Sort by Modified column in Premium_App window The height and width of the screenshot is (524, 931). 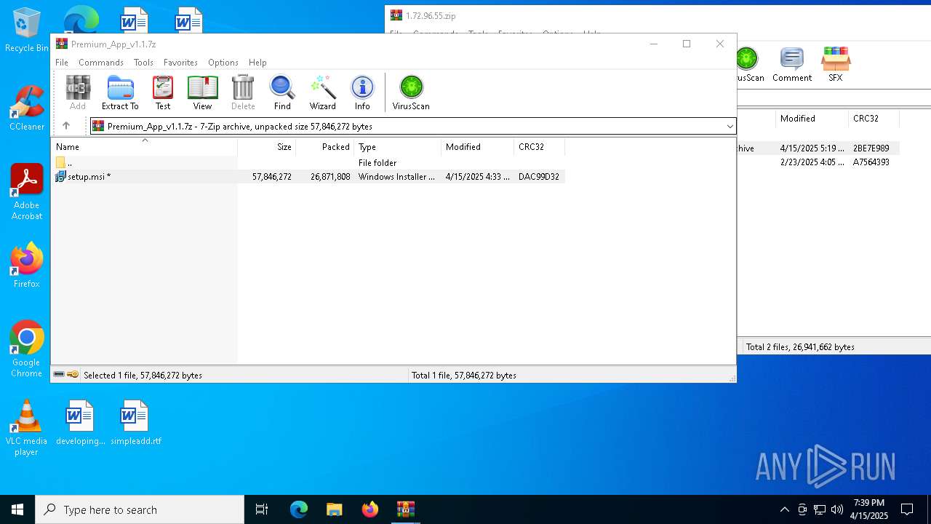pyautogui.click(x=478, y=146)
